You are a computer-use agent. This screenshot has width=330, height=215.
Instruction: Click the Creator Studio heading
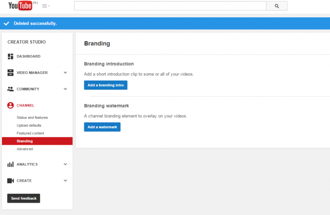pos(26,42)
